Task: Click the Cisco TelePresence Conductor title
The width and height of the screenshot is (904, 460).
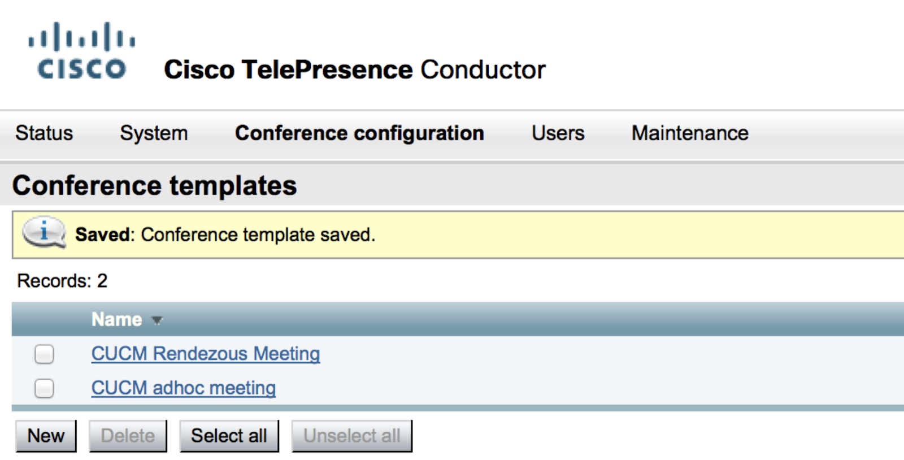Action: click(x=355, y=70)
